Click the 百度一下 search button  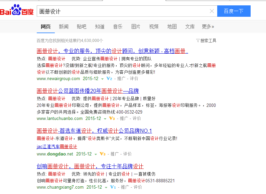click(234, 11)
